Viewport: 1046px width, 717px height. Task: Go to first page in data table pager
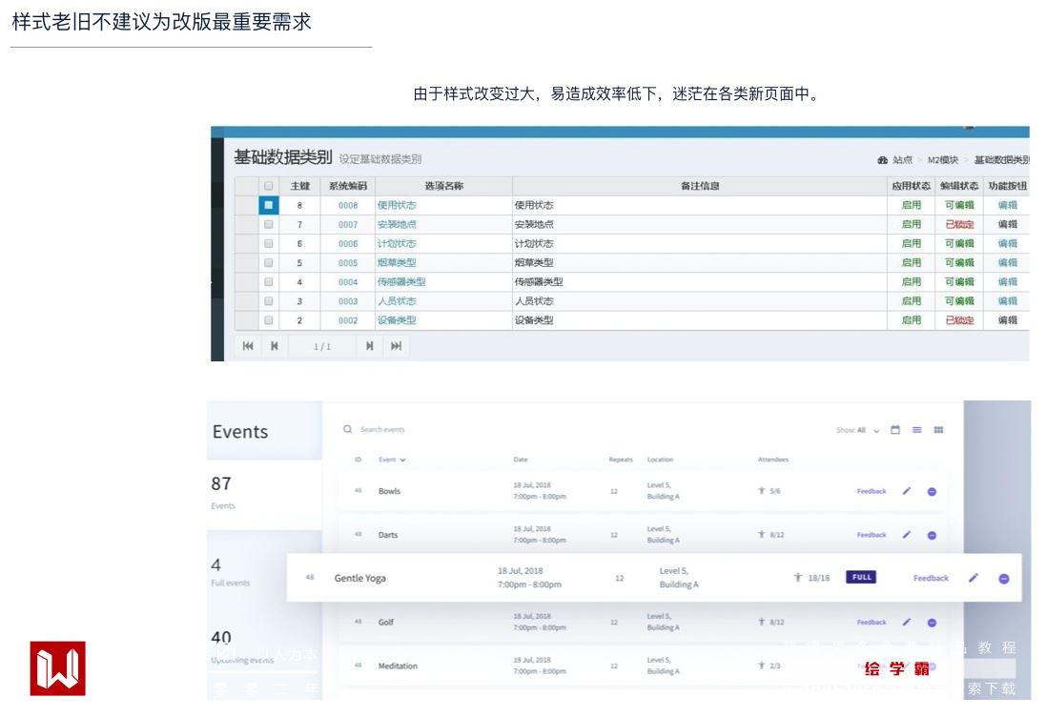click(248, 346)
